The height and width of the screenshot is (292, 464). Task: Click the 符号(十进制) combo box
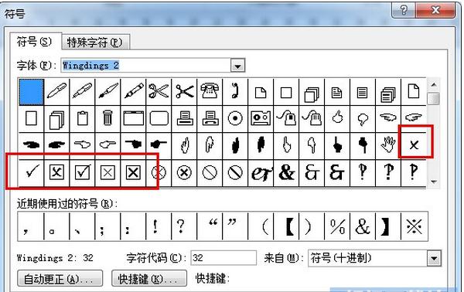(x=374, y=259)
